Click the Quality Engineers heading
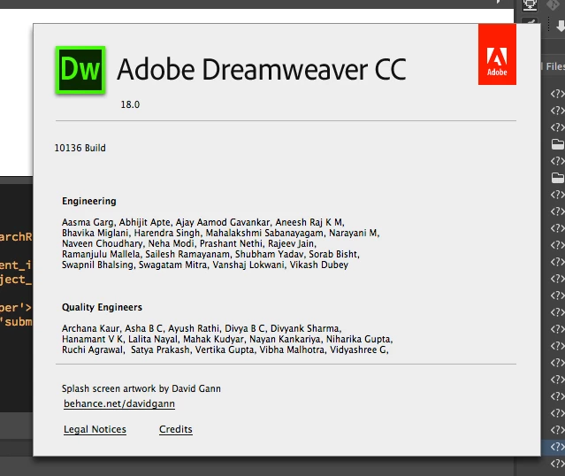The height and width of the screenshot is (476, 565). [102, 307]
